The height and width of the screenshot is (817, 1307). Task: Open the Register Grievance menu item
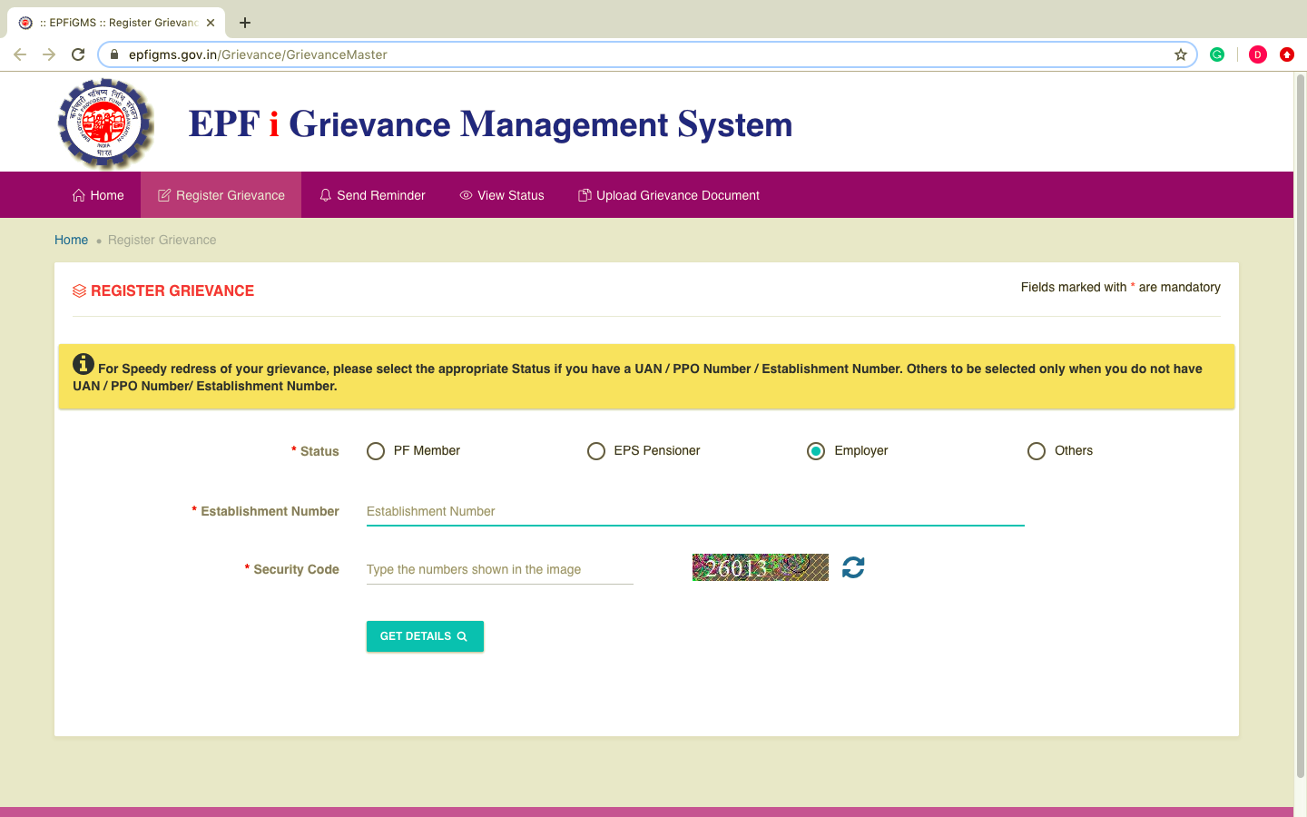pos(221,195)
